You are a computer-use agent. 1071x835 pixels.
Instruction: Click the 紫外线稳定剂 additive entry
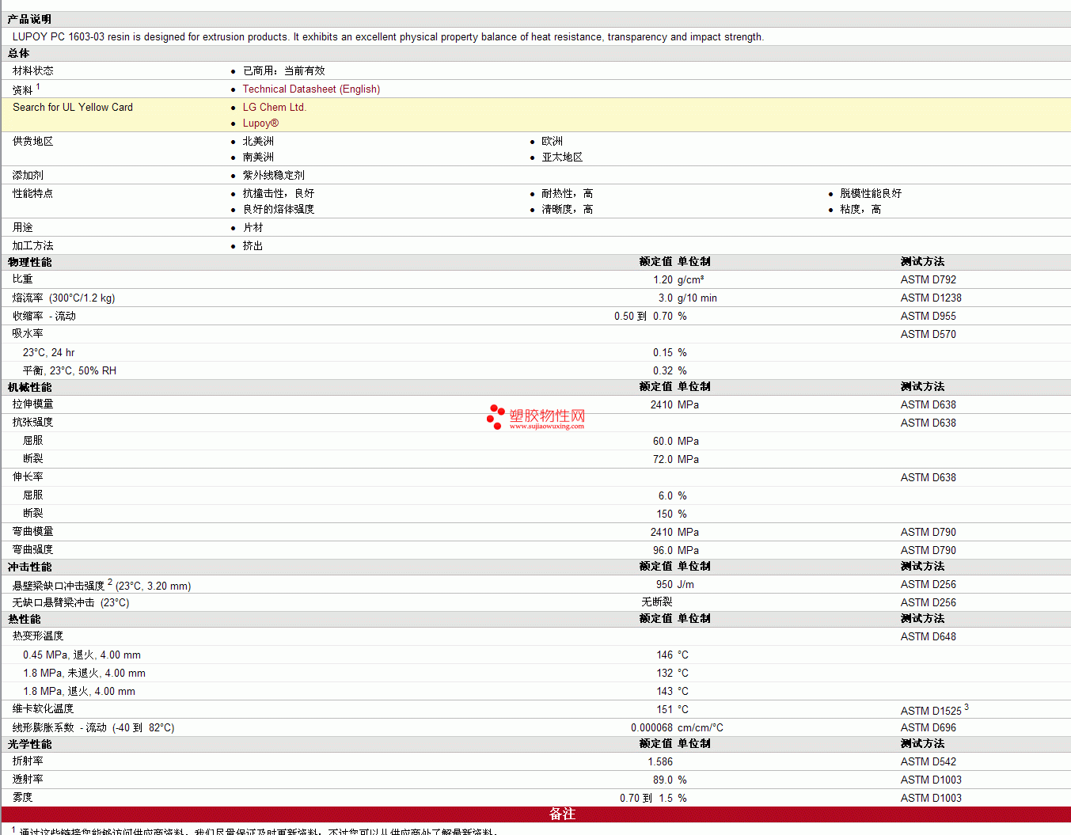pos(274,176)
